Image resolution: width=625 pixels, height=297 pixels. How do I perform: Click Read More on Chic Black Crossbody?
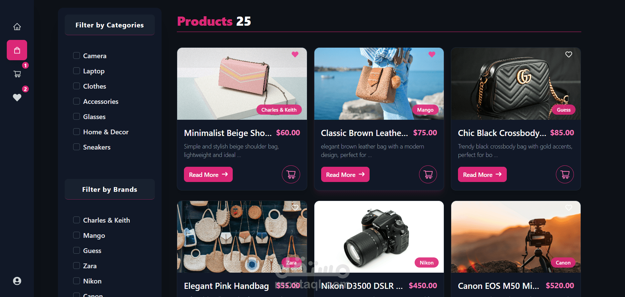pos(482,175)
